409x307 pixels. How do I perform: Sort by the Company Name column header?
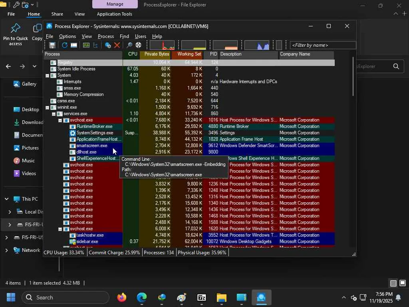(x=306, y=54)
